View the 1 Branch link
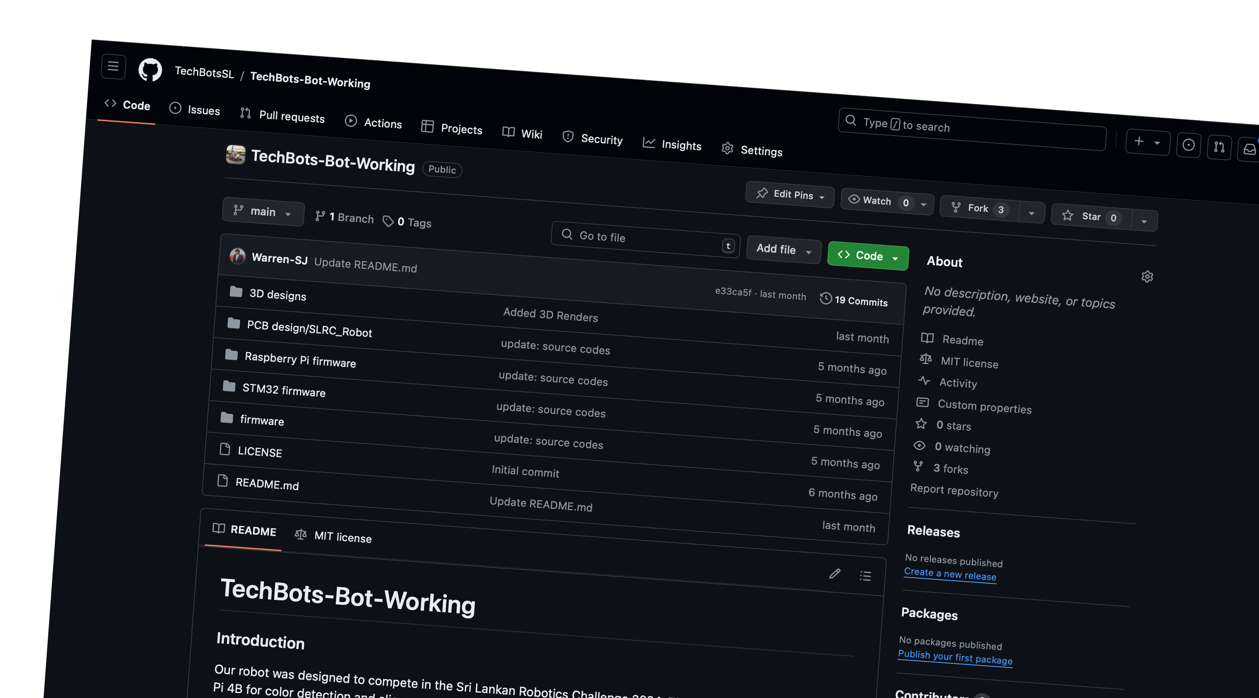Image resolution: width=1259 pixels, height=698 pixels. [x=345, y=217]
